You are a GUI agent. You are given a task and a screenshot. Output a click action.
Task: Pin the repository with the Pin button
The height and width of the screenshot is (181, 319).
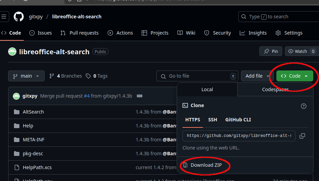[271, 51]
